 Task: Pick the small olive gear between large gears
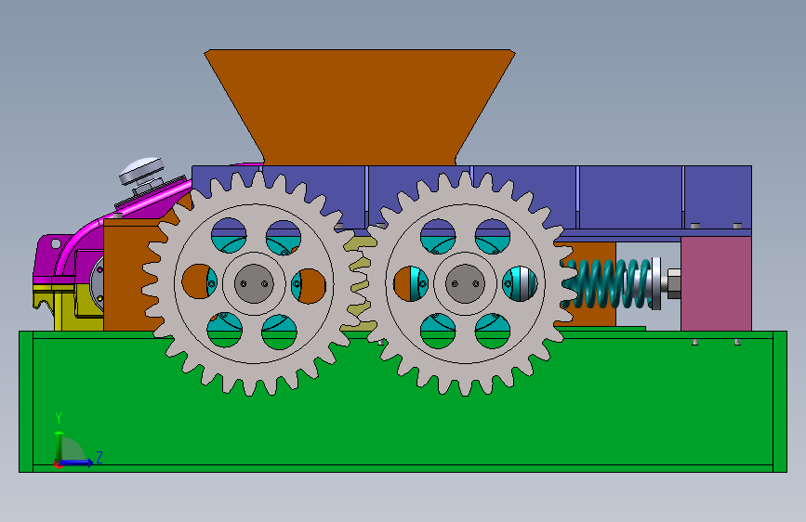(x=360, y=282)
